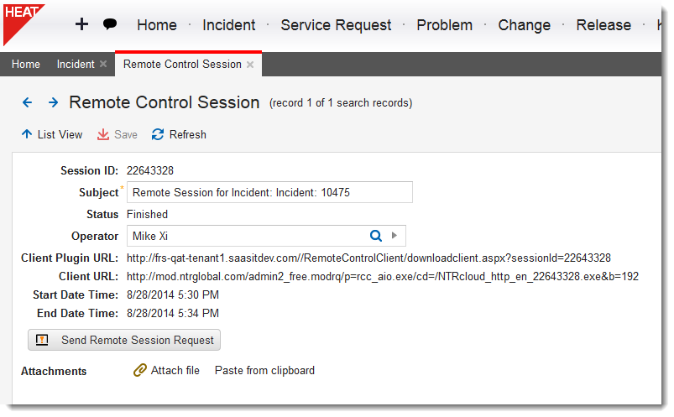Screen dimensions: 674x417
Task: Click the Attach file paperclip icon
Action: pos(140,370)
